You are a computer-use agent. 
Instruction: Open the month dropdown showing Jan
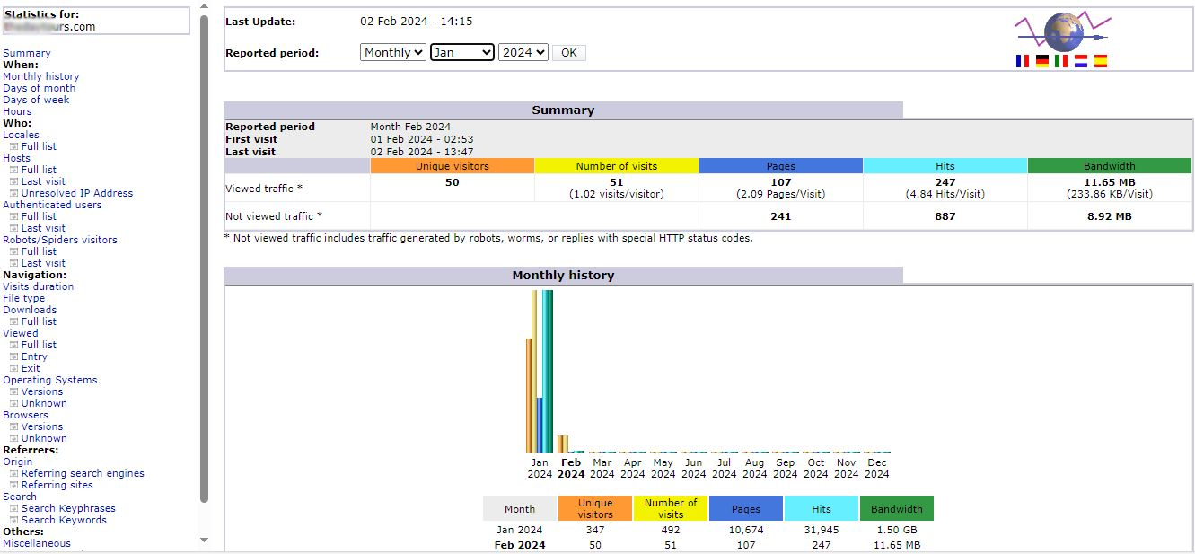pos(461,53)
